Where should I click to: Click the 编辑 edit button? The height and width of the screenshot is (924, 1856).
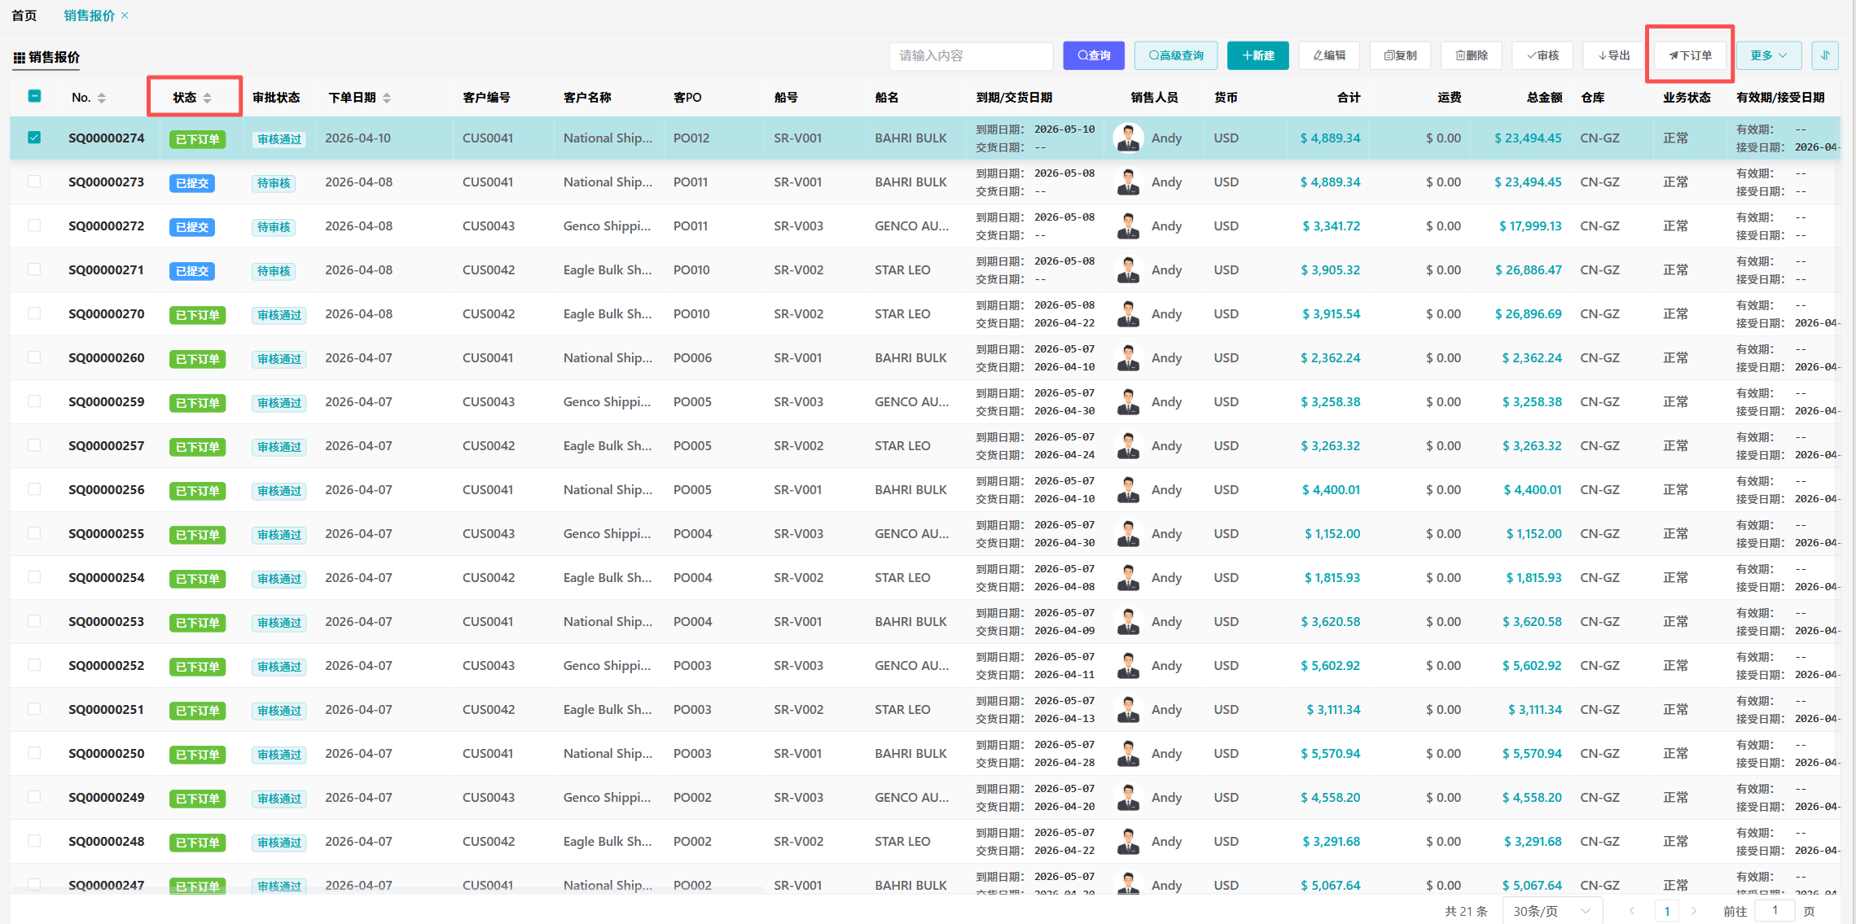(x=1329, y=55)
